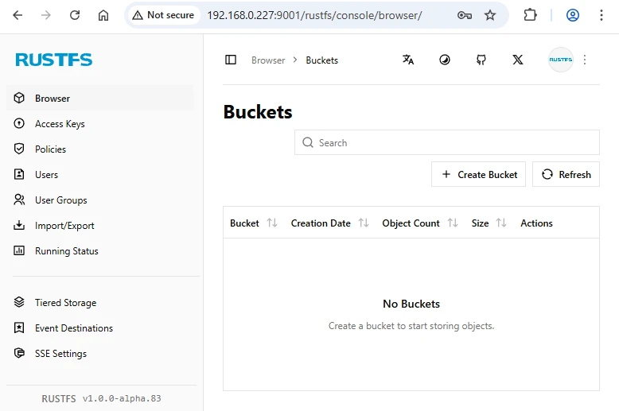The image size is (619, 411).
Task: Click the Event Destinations bookmark-star icon
Action: point(19,328)
